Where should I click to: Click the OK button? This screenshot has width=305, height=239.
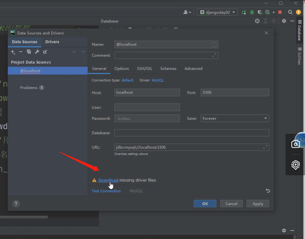point(205,204)
